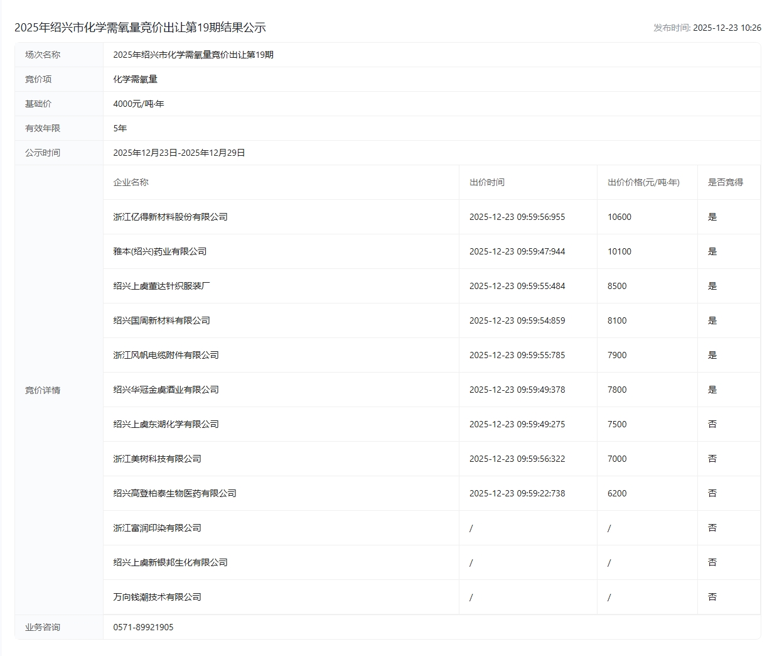Select company 雅本(绍兴)药业有限公司
This screenshot has height=656, width=772.
click(159, 251)
